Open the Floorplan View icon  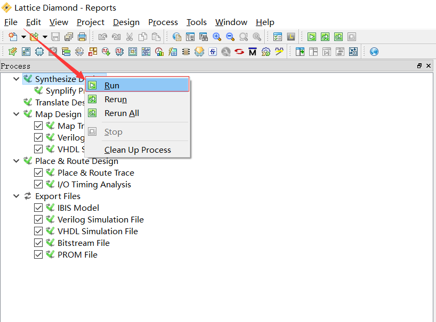click(x=133, y=52)
